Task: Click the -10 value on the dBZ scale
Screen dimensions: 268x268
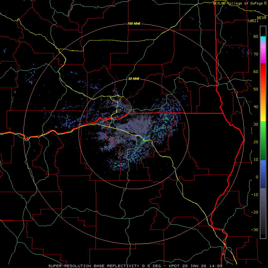Action: 255,194
